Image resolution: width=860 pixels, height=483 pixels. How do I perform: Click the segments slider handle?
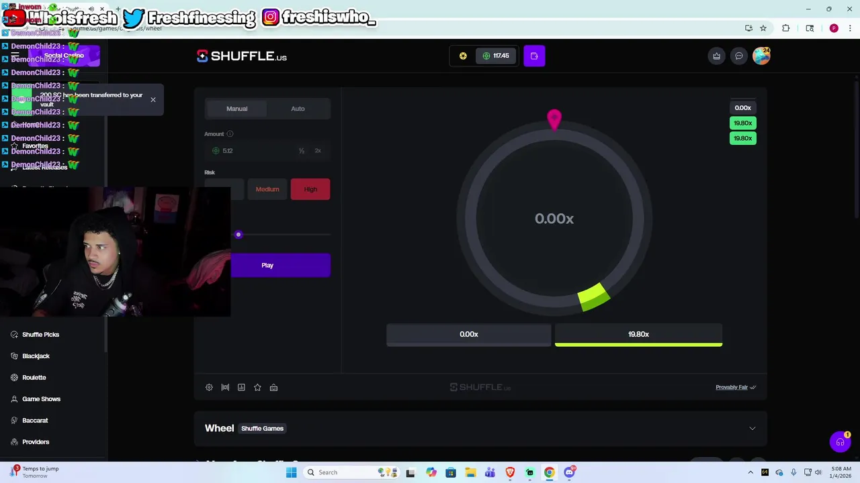[238, 235]
